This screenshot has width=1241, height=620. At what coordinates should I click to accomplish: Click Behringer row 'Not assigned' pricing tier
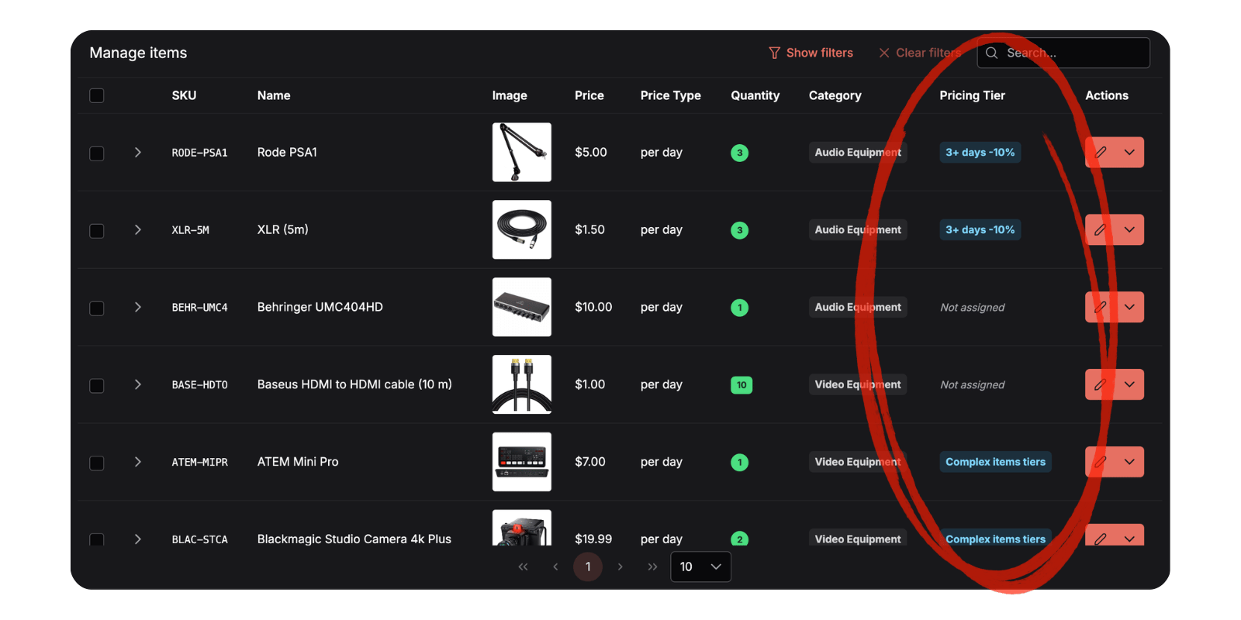[973, 308]
